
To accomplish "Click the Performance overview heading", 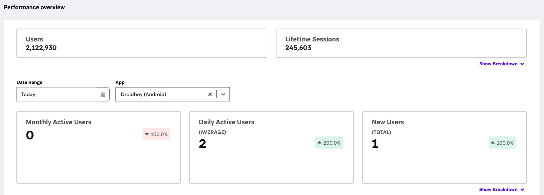I will click(34, 7).
